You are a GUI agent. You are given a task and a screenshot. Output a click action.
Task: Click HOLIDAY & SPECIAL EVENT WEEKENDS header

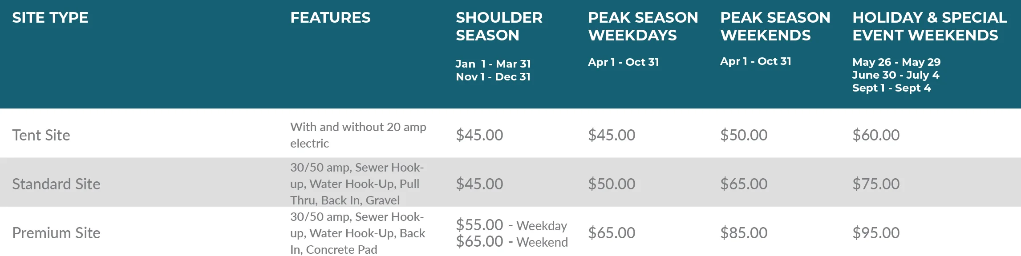(929, 27)
